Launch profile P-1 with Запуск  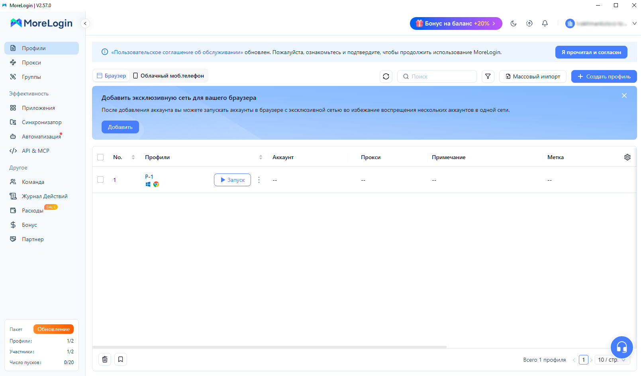tap(232, 180)
